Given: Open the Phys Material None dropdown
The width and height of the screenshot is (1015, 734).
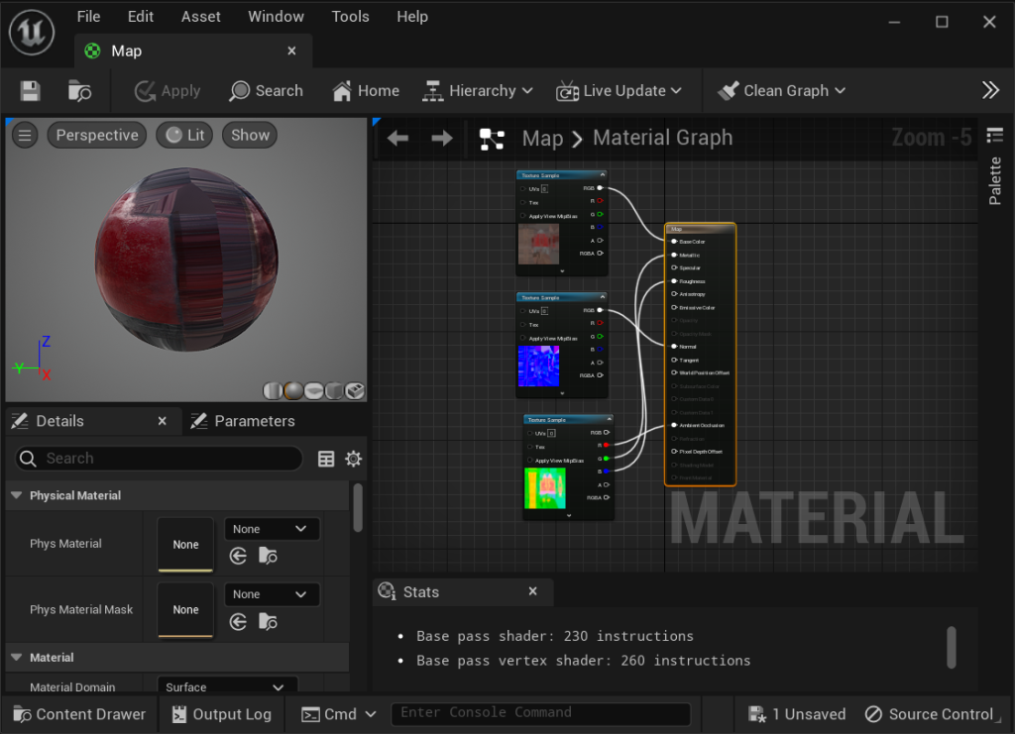Looking at the screenshot, I should coord(272,529).
